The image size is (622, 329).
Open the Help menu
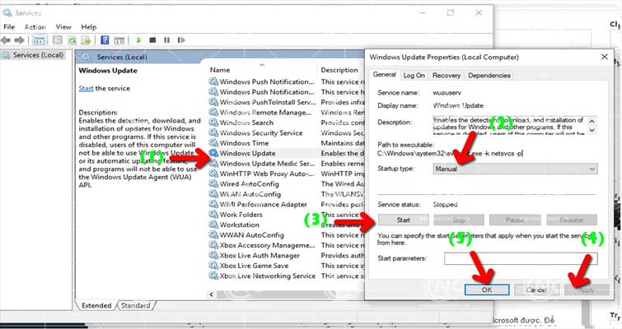[x=89, y=27]
